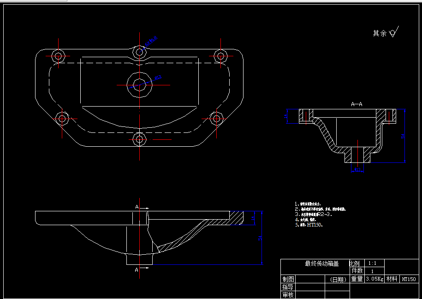Image resolution: width=422 pixels, height=299 pixels.
Task: Click the 审核 label cell
Action: [x=288, y=295]
